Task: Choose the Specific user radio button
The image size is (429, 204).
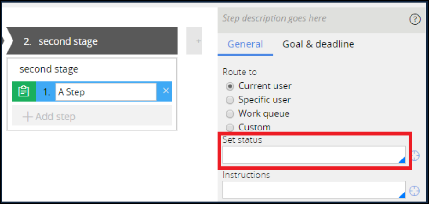Action: (x=230, y=100)
